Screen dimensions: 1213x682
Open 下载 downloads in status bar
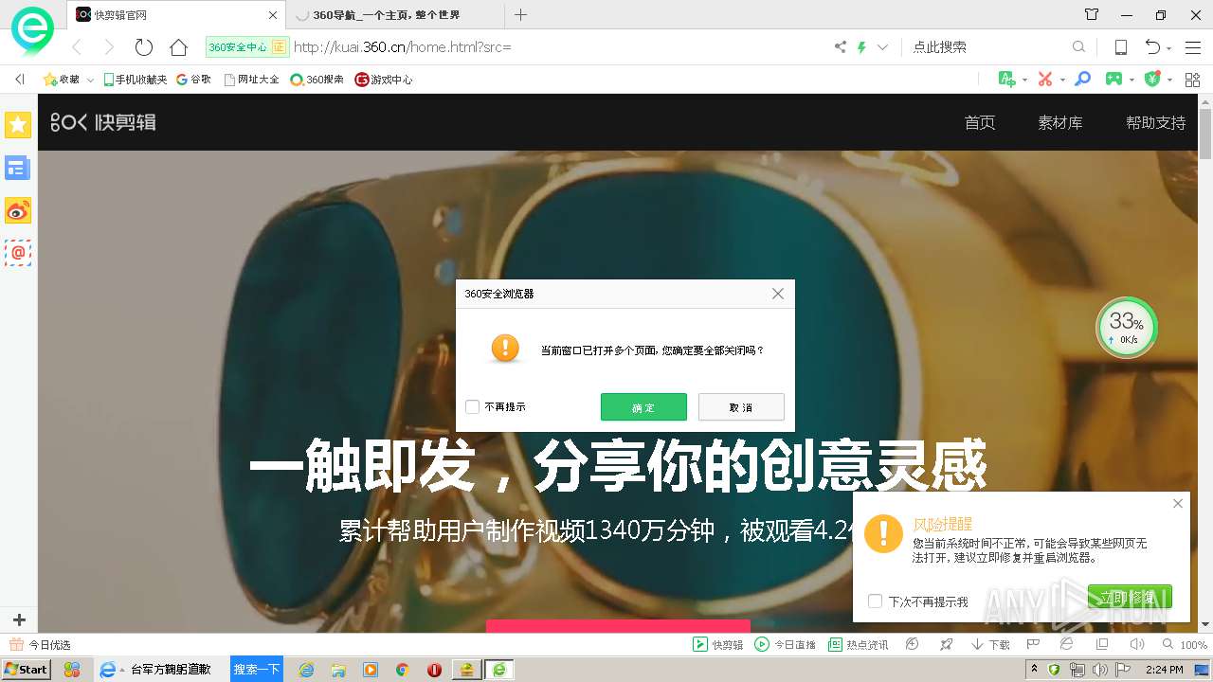point(990,644)
